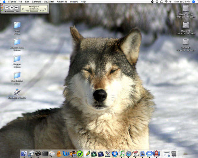Open the Help menu
Image resolution: width=198 pixels, height=158 pixels.
pyautogui.click(x=83, y=2)
